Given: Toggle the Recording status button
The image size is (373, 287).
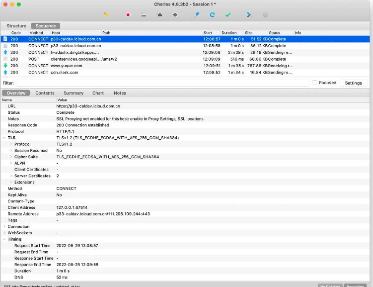Looking at the screenshot, I should click(x=355, y=286).
